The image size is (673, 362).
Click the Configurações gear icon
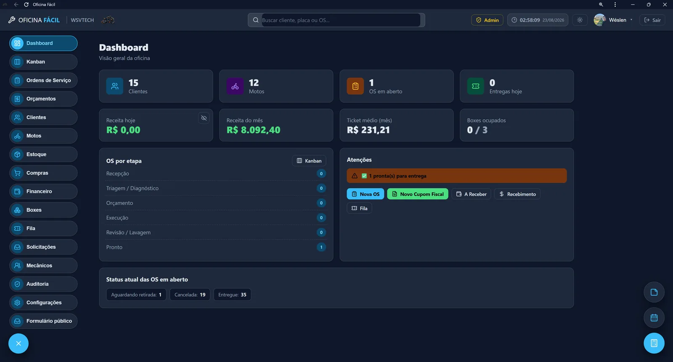[17, 303]
